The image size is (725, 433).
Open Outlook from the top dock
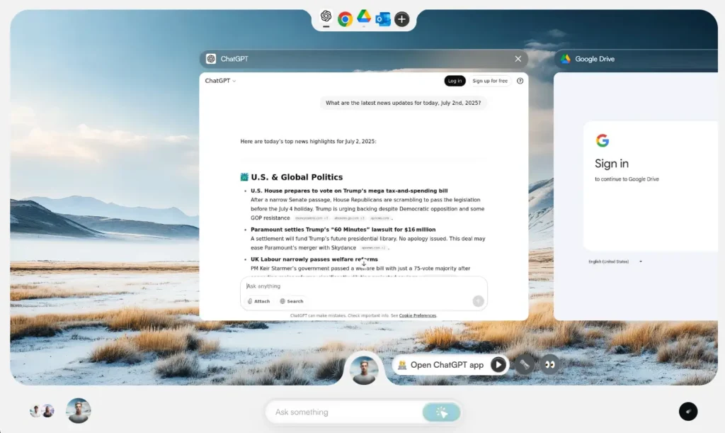pyautogui.click(x=383, y=19)
